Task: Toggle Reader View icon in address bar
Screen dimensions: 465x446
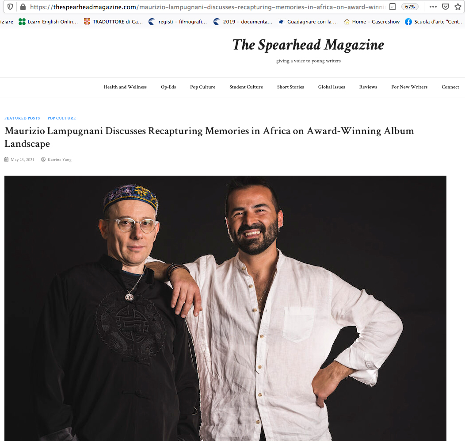Action: pyautogui.click(x=393, y=7)
